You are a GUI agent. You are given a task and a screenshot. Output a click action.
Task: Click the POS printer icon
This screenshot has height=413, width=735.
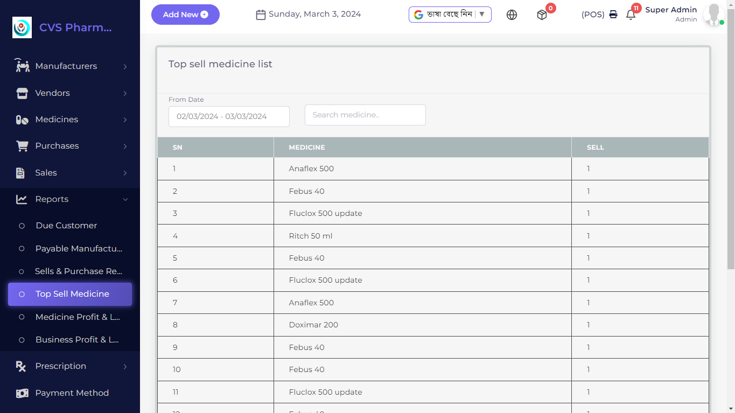(613, 15)
